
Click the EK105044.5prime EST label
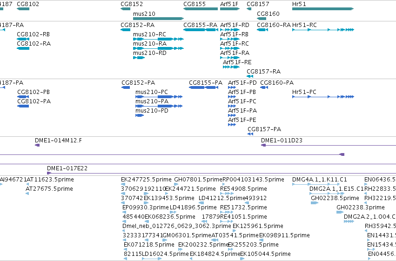(x=265, y=254)
